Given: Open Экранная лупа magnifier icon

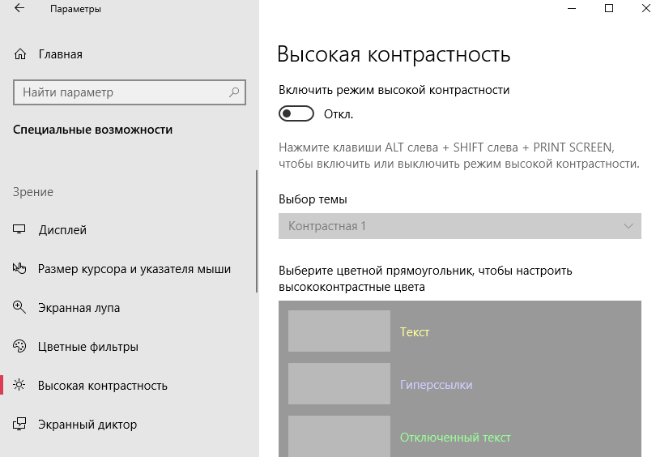Looking at the screenshot, I should coord(20,308).
